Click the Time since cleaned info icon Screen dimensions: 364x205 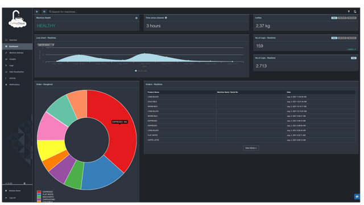pos(166,18)
